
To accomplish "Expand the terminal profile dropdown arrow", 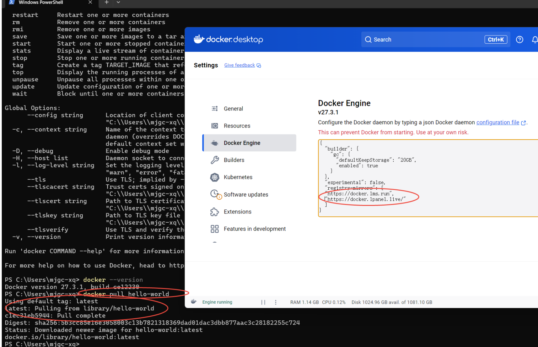I will 118,2.
